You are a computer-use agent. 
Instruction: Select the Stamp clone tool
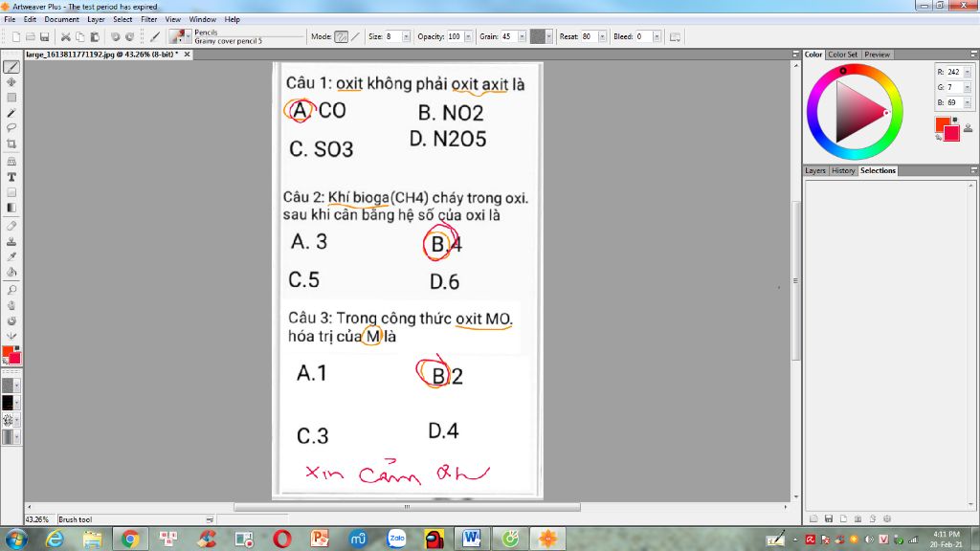pyautogui.click(x=11, y=241)
